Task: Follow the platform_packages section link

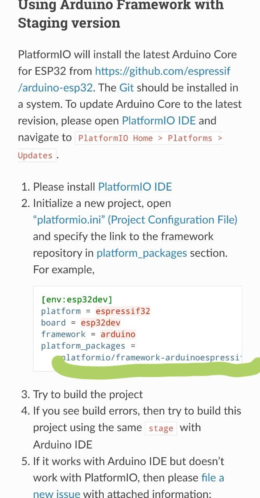Action: click(142, 253)
